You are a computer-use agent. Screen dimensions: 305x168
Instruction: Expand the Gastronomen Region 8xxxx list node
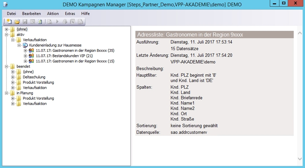click(x=25, y=51)
